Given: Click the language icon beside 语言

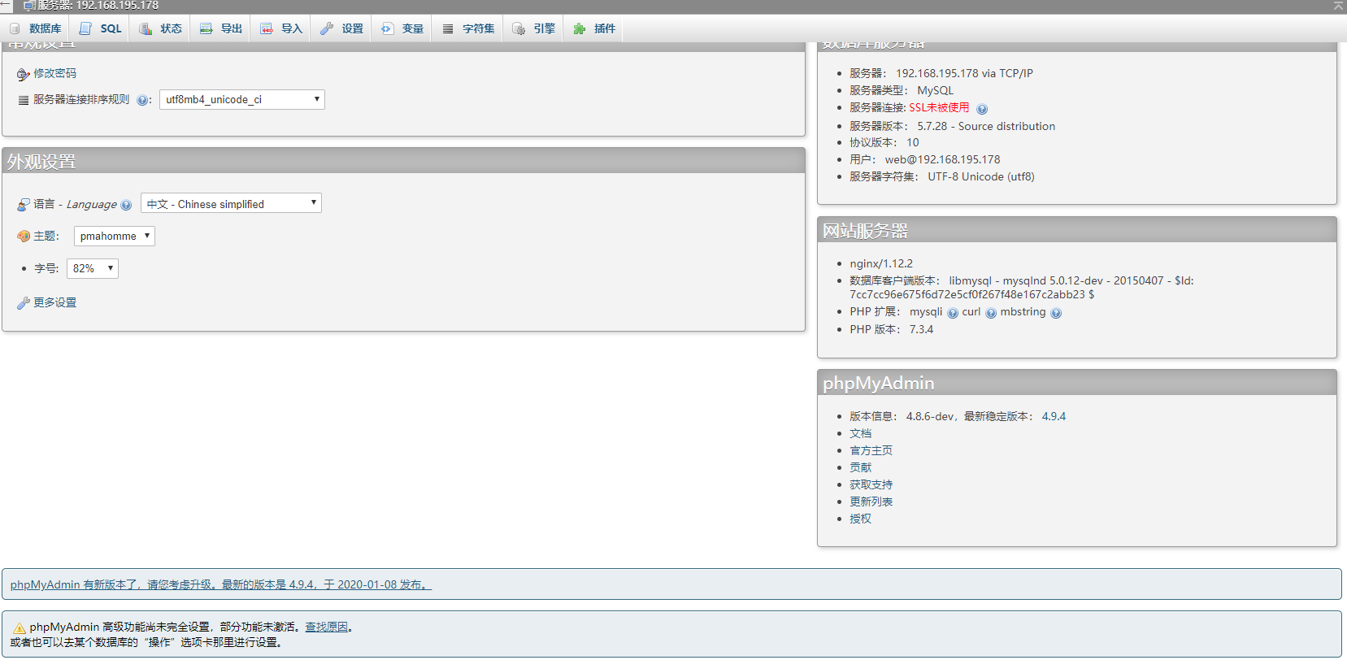Looking at the screenshot, I should (x=24, y=205).
